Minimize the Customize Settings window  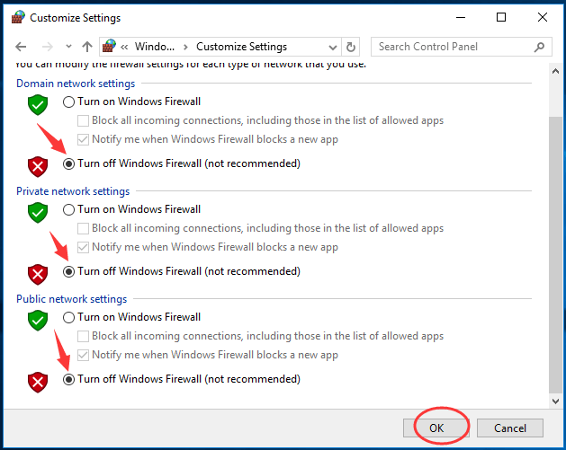click(461, 17)
